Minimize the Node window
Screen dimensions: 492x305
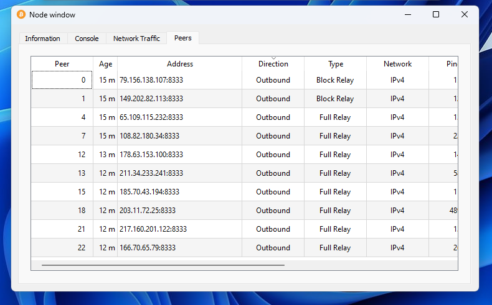point(407,14)
